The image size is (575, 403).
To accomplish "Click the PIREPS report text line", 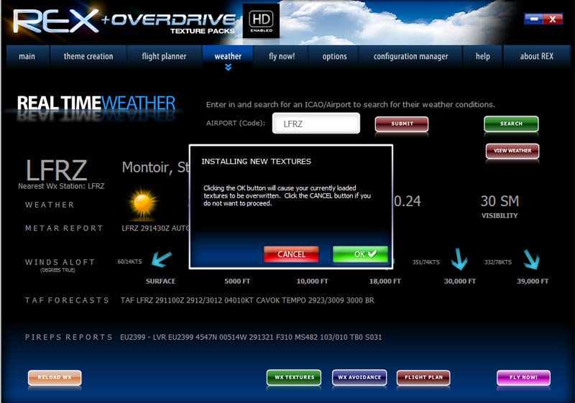I will click(x=251, y=337).
